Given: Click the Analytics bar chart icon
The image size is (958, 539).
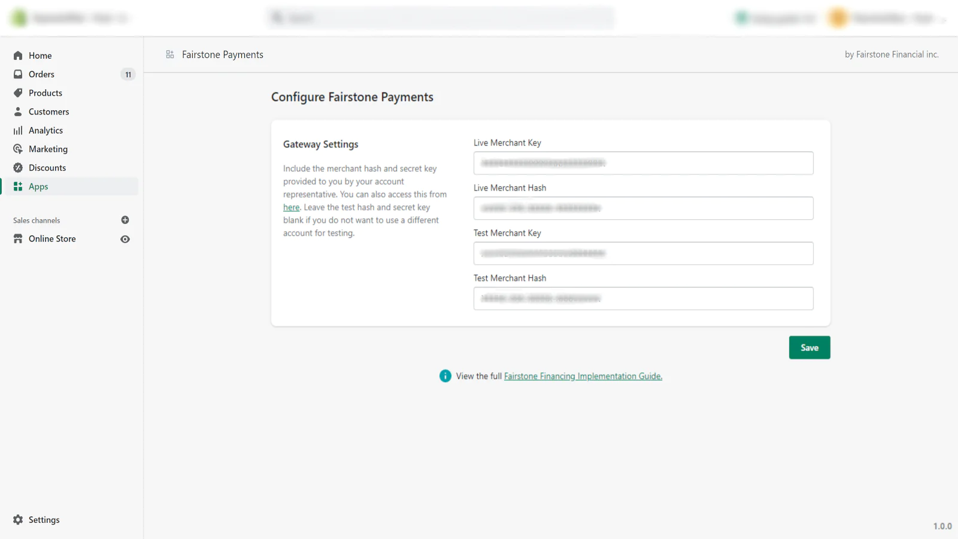Looking at the screenshot, I should coord(18,131).
